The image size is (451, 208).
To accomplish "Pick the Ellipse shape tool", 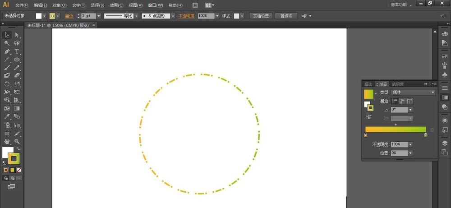I will [17, 60].
